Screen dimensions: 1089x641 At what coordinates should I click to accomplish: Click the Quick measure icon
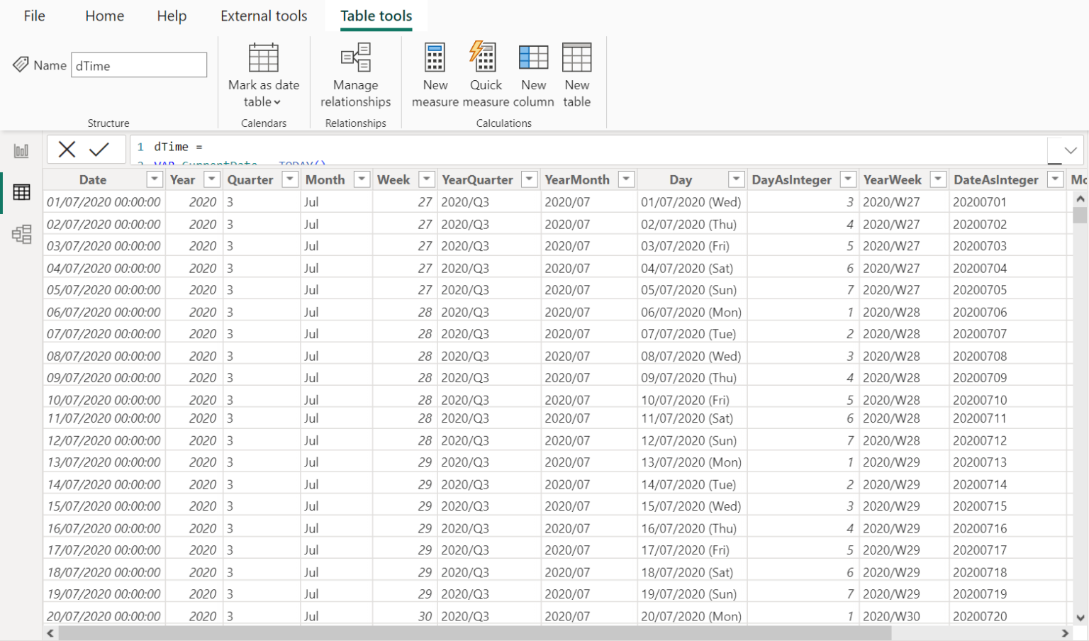(485, 58)
